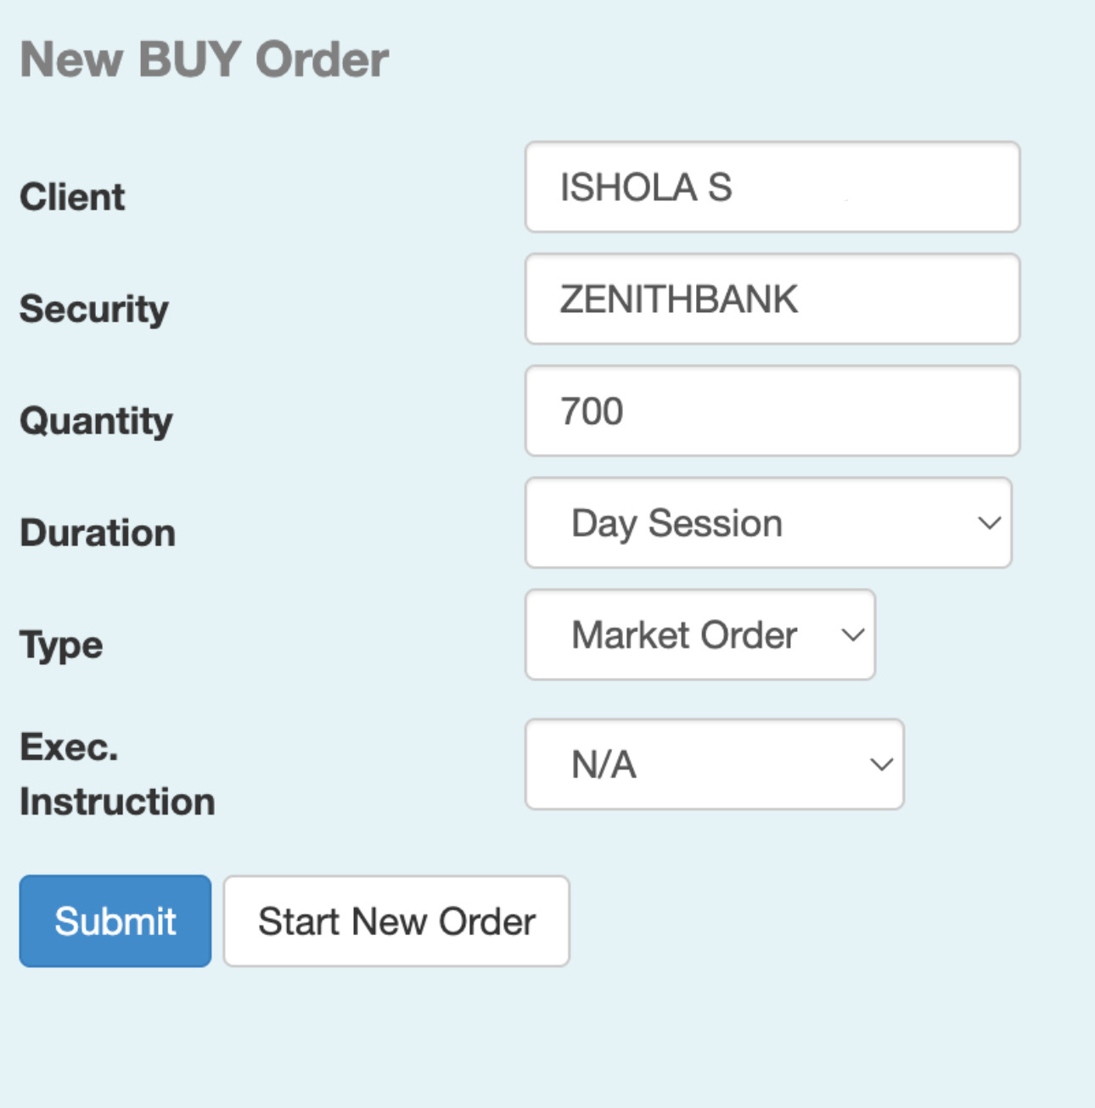Click the Duration dropdown chevron arrow
Image resolution: width=1095 pixels, height=1108 pixels.
[989, 523]
